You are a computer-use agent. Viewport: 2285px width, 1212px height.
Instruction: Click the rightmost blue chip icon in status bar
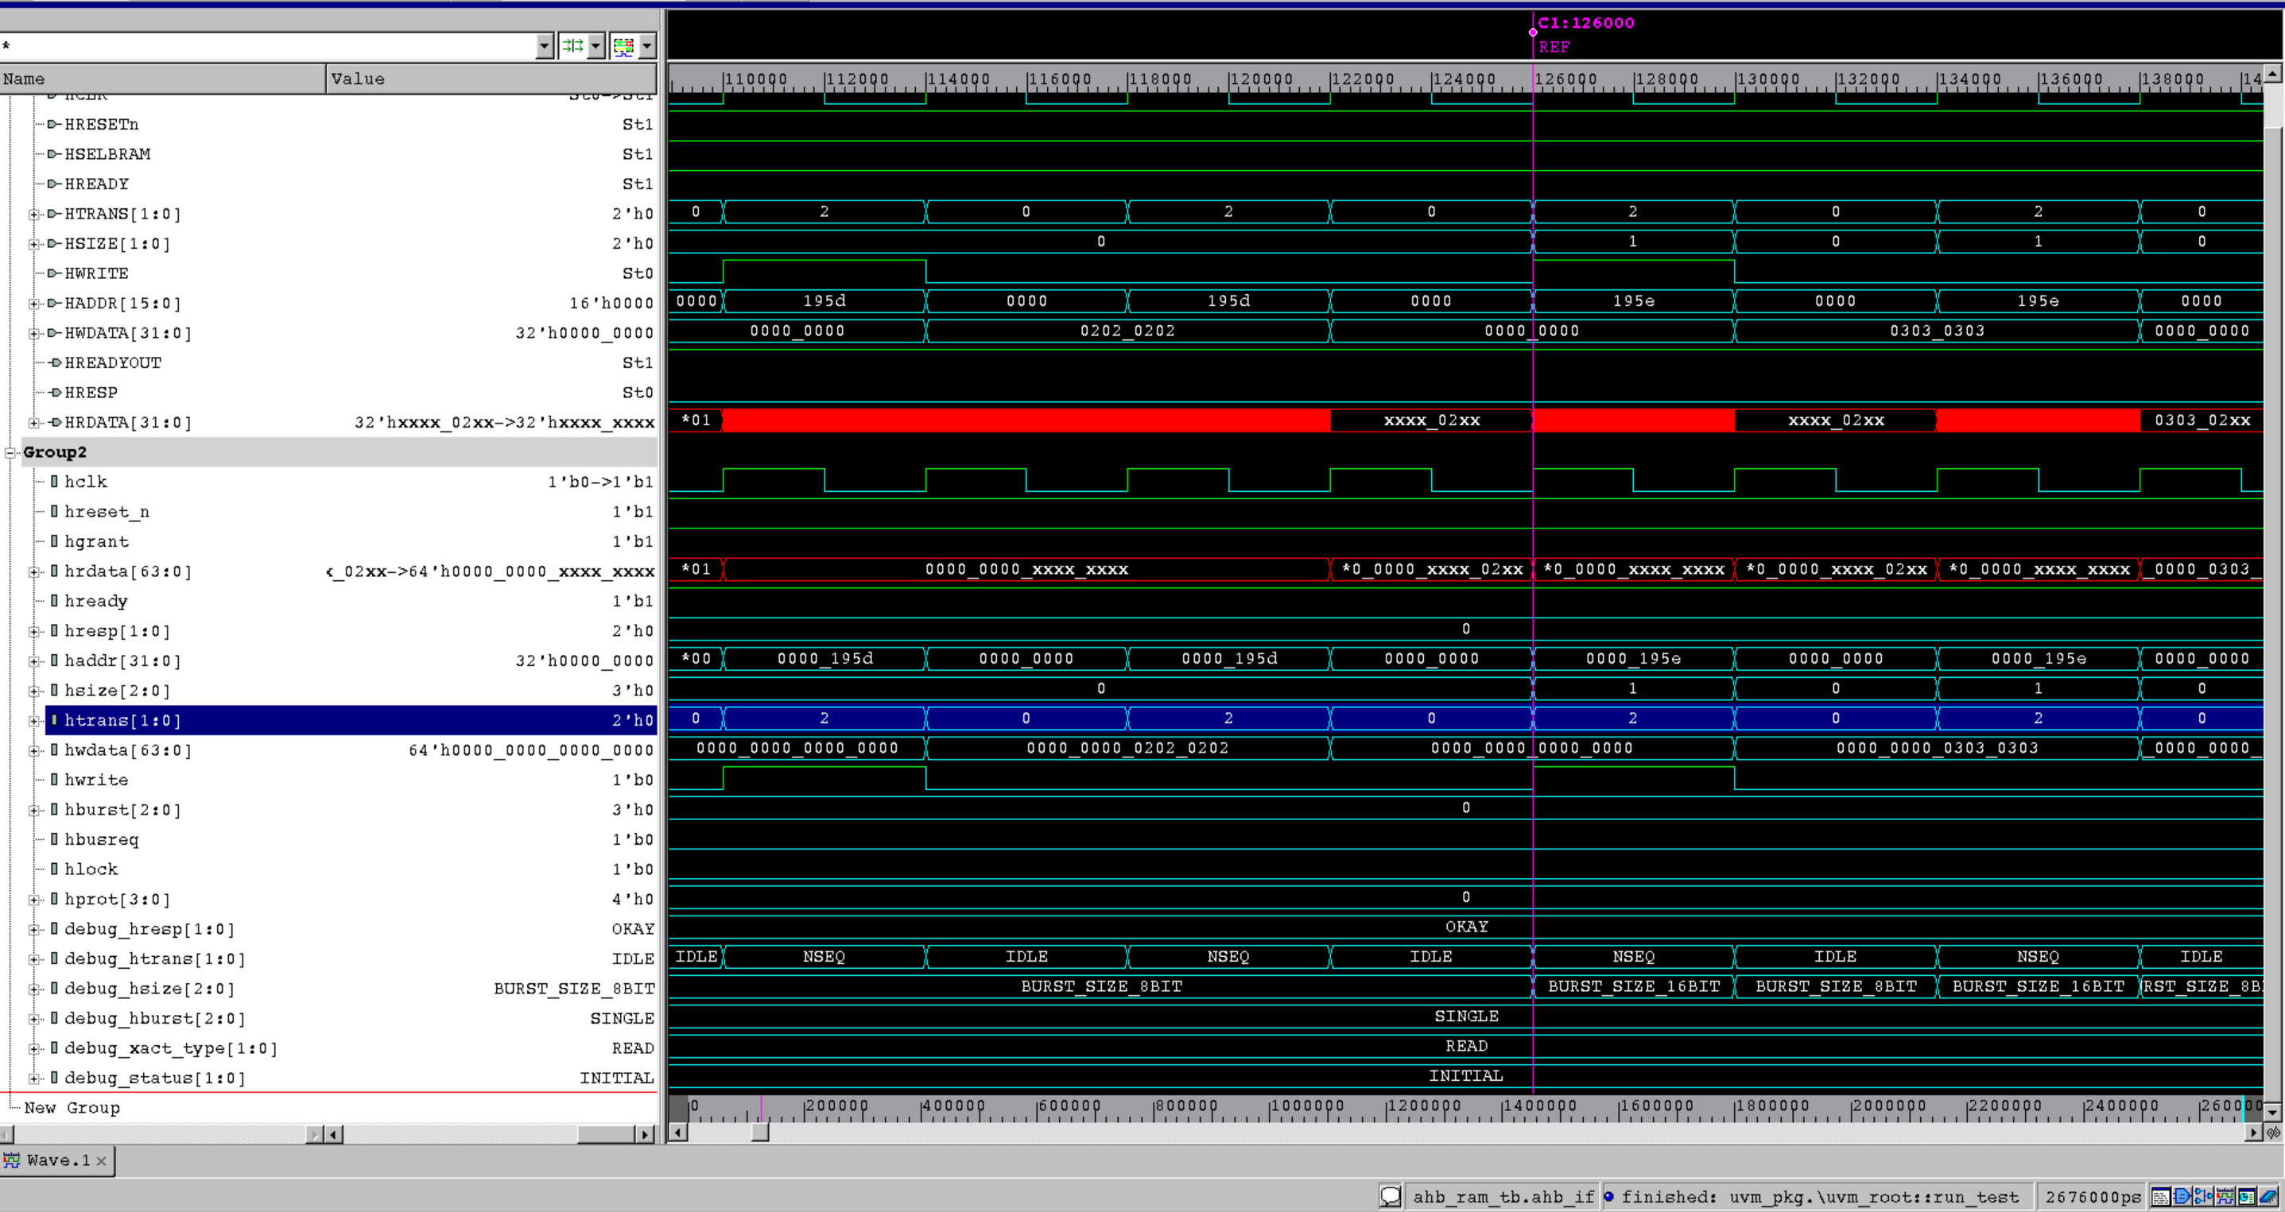tap(2268, 1196)
